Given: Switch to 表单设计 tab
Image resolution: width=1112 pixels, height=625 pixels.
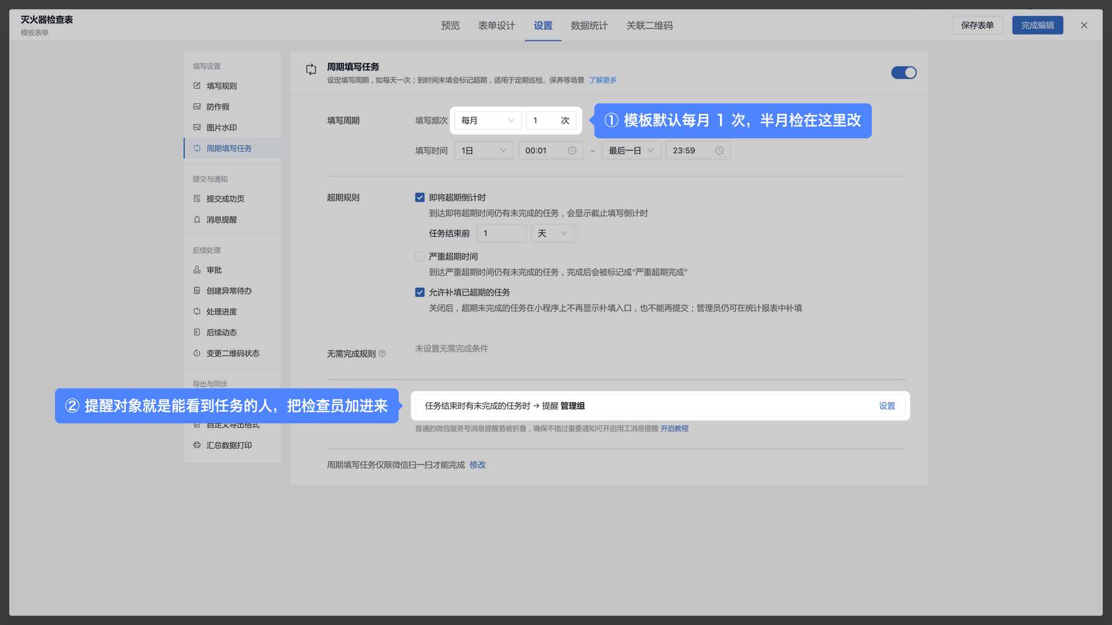Looking at the screenshot, I should pos(497,26).
